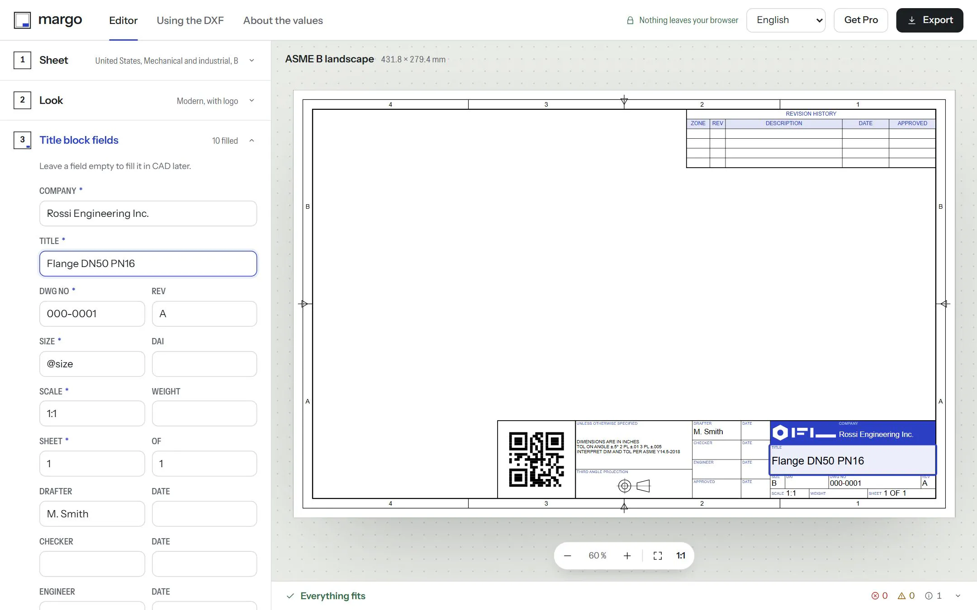The width and height of the screenshot is (977, 610).
Task: Click the CHECKER date input field
Action: (x=204, y=564)
